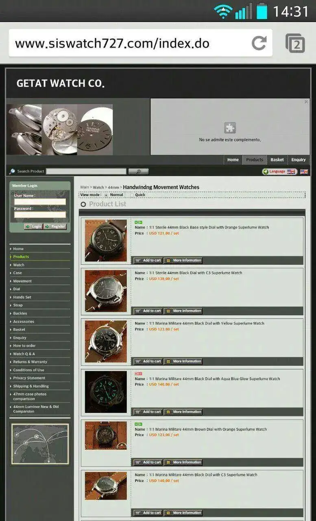The width and height of the screenshot is (316, 521).
Task: More Information for Aqua Blue Glow watch
Action: 183,412
